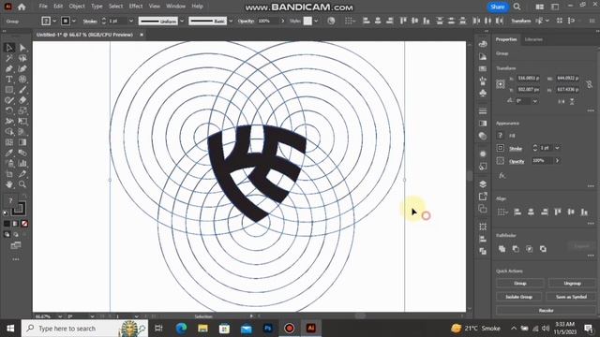The image size is (600, 337).
Task: Switch to the Libraries tab
Action: 533,39
